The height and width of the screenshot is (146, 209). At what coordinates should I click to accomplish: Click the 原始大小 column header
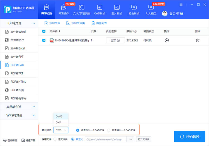[132, 31]
